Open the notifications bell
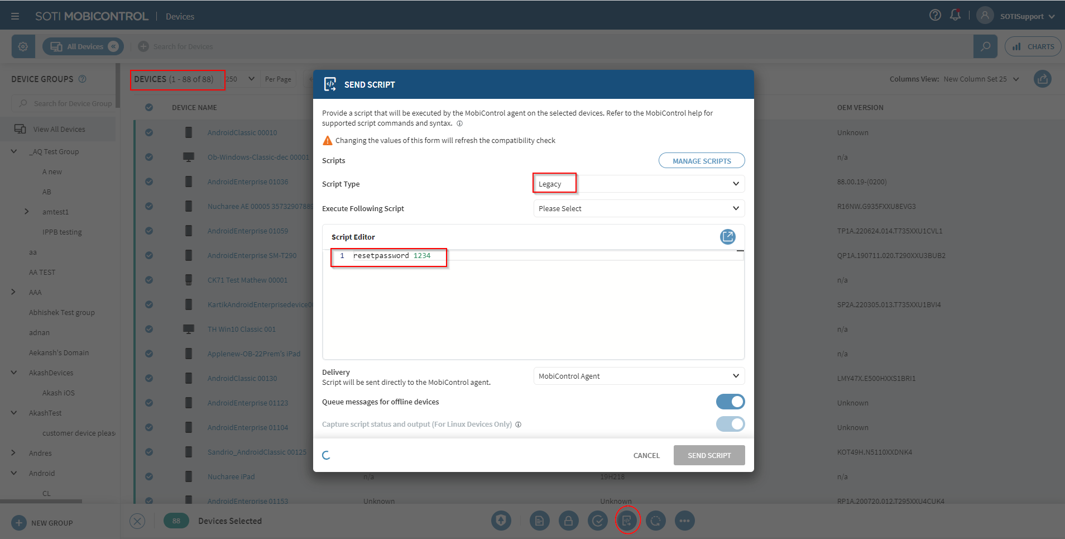Viewport: 1065px width, 539px height. 955,16
